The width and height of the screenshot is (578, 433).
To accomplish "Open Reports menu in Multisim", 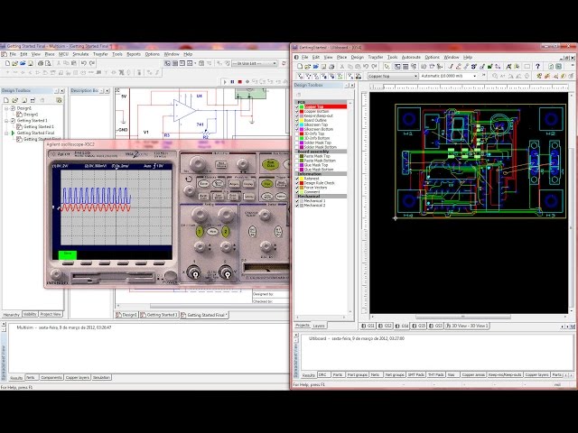I will pos(134,54).
